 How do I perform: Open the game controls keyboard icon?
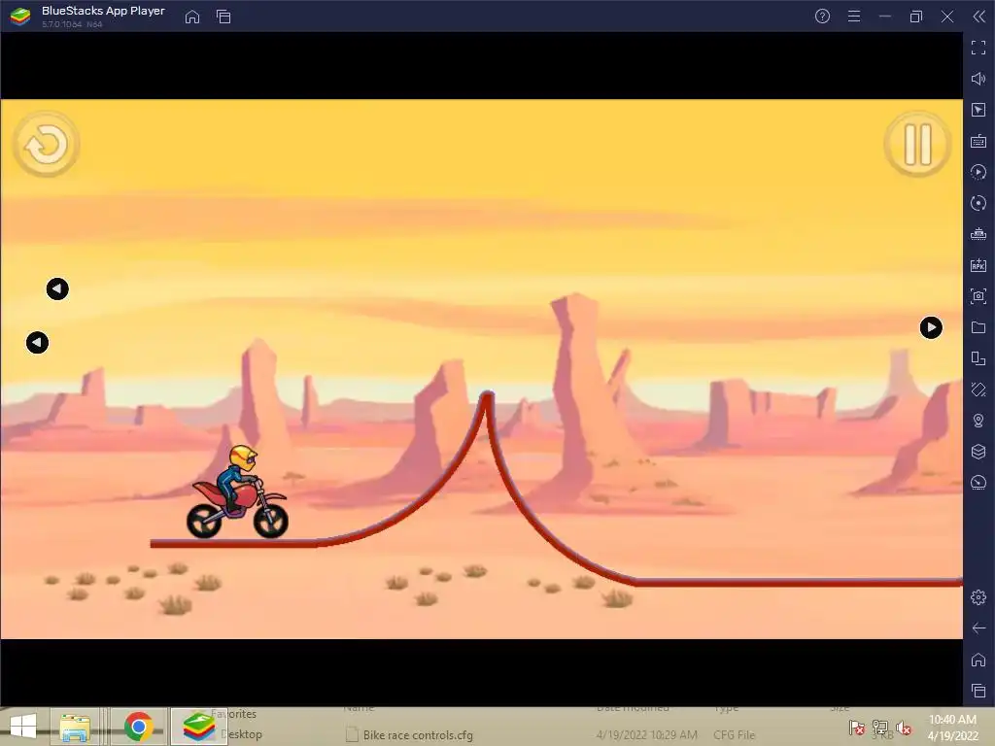click(978, 141)
